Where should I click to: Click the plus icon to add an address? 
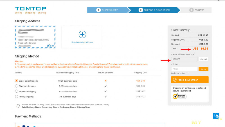82,34
